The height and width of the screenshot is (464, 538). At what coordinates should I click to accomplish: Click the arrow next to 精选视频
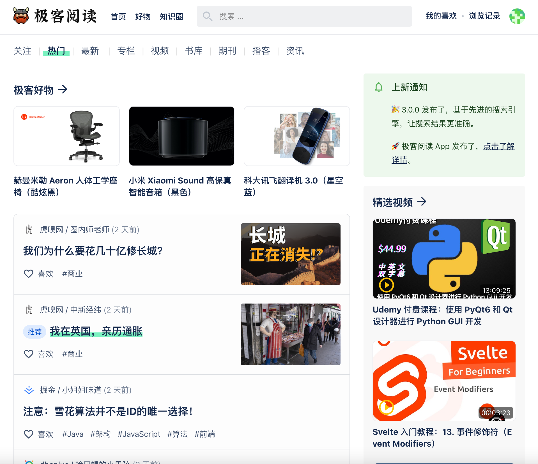[422, 202]
